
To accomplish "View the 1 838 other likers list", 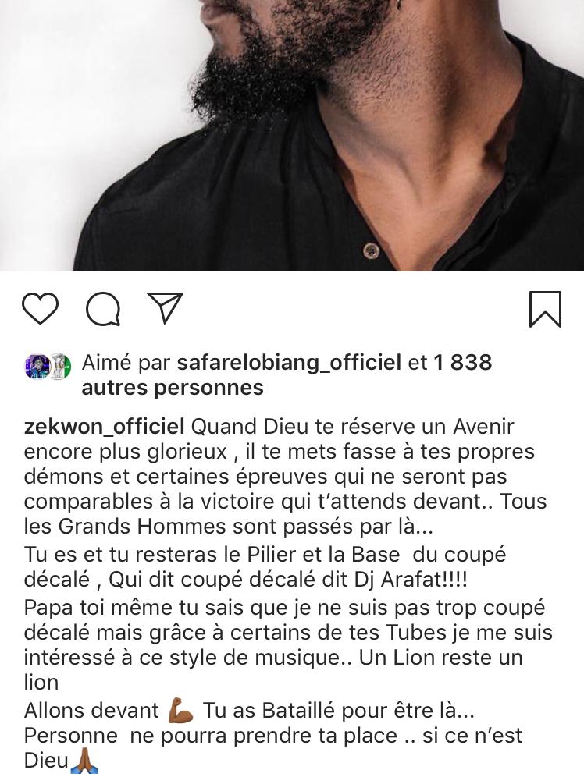I will 462,363.
